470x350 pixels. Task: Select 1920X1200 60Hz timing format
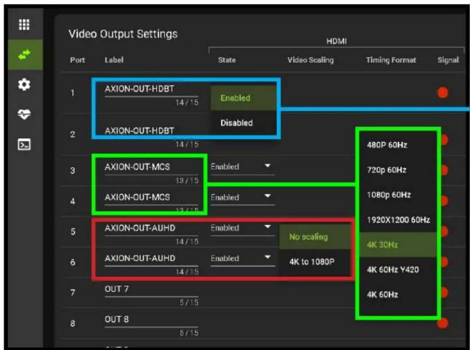pos(397,220)
